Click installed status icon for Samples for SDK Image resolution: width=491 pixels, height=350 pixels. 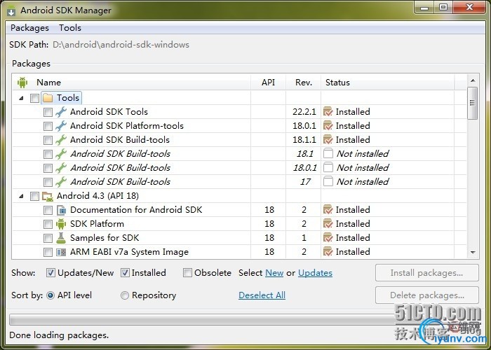tap(328, 238)
